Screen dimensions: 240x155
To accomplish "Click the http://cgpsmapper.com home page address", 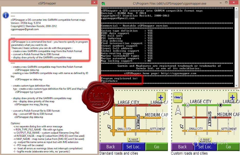I will click(x=179, y=73).
